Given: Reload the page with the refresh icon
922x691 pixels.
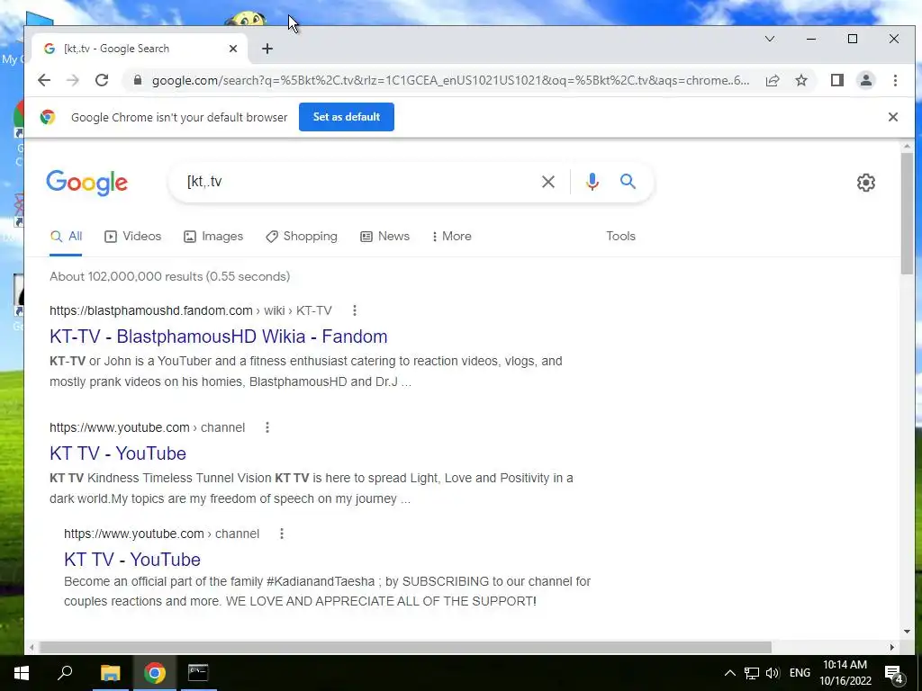Looking at the screenshot, I should tap(102, 80).
